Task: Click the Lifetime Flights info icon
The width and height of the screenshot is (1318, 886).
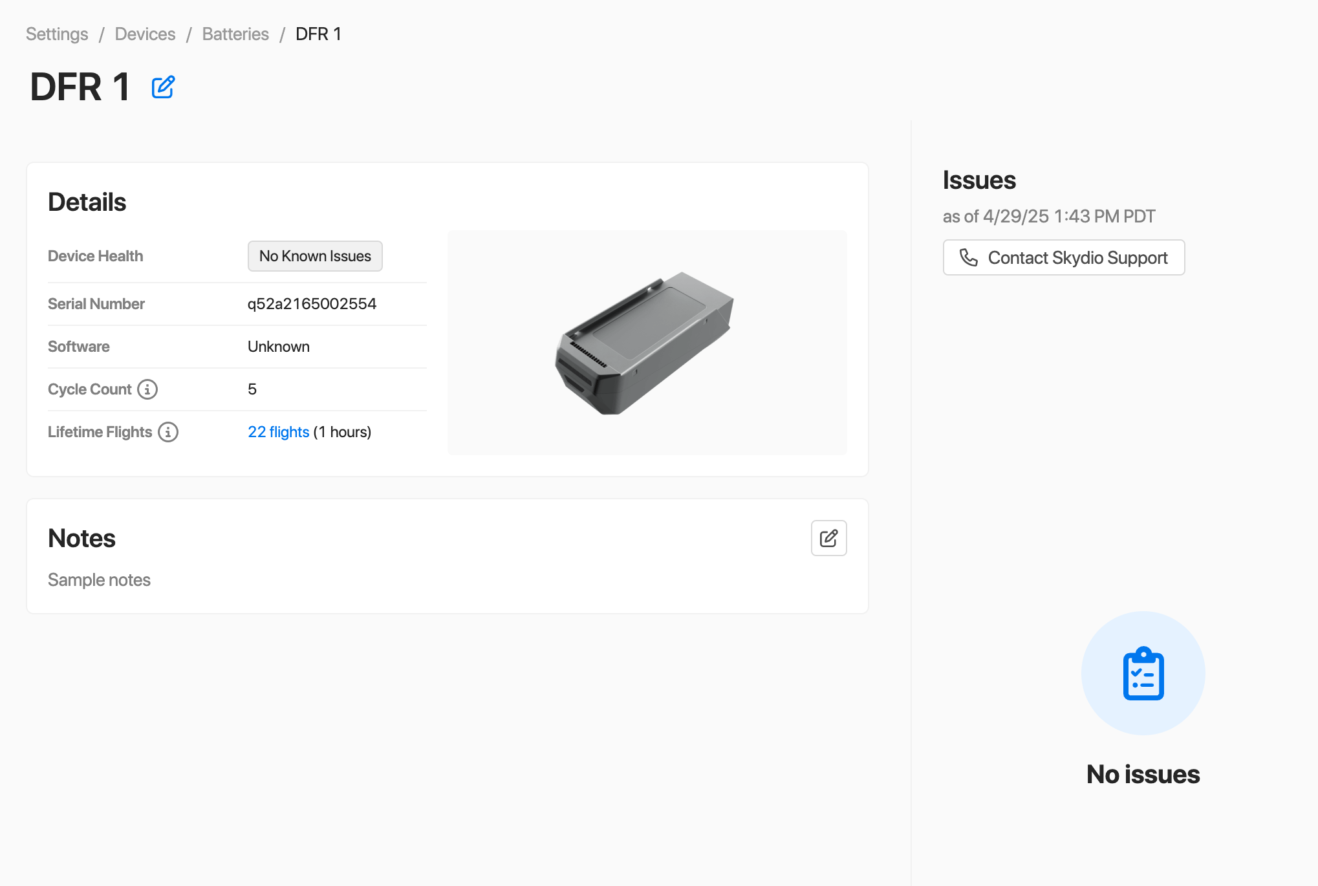Action: (168, 432)
